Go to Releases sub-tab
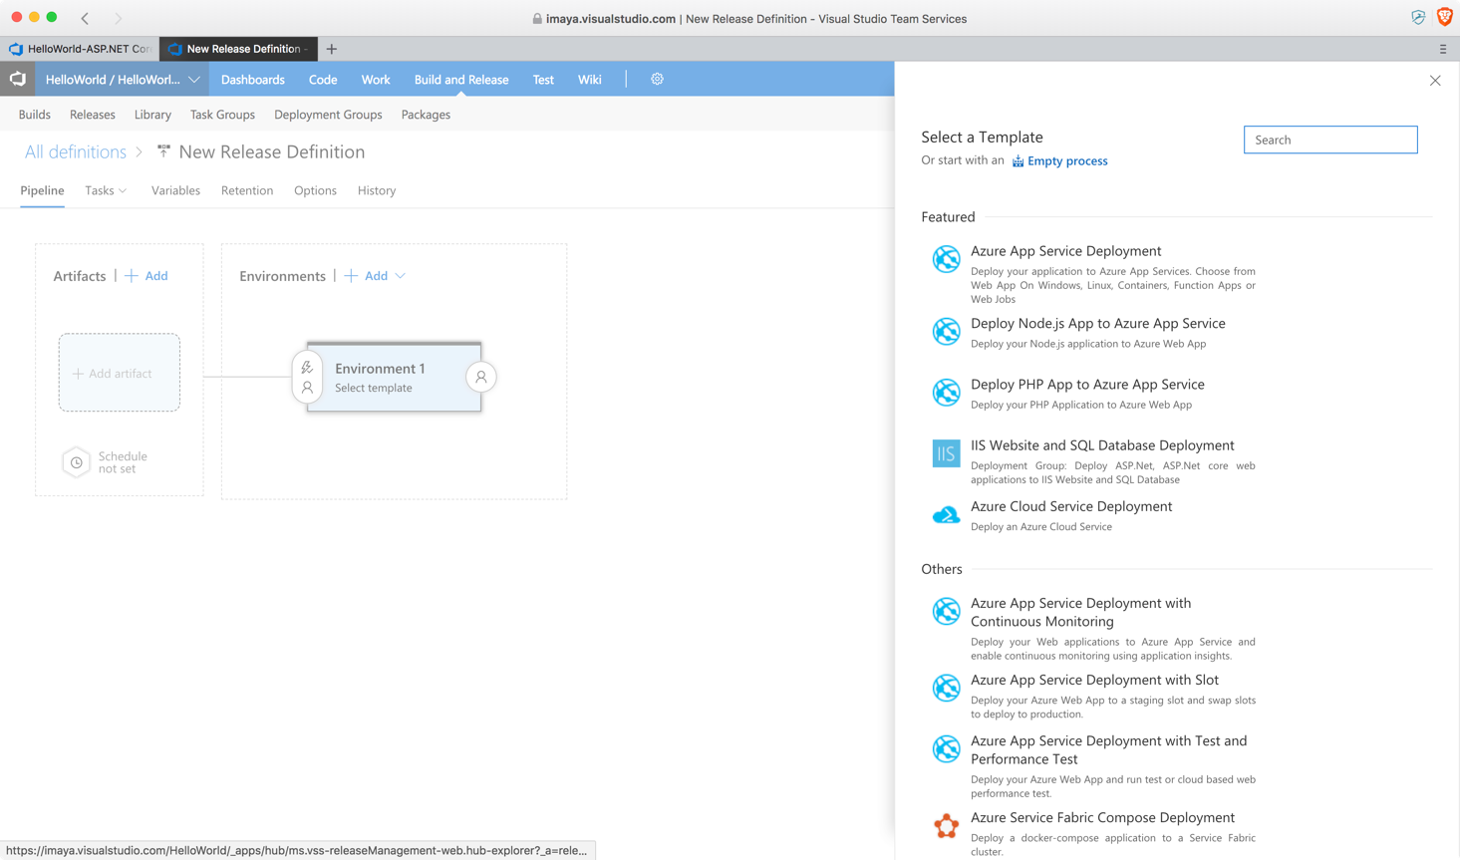Image resolution: width=1460 pixels, height=860 pixels. [93, 115]
